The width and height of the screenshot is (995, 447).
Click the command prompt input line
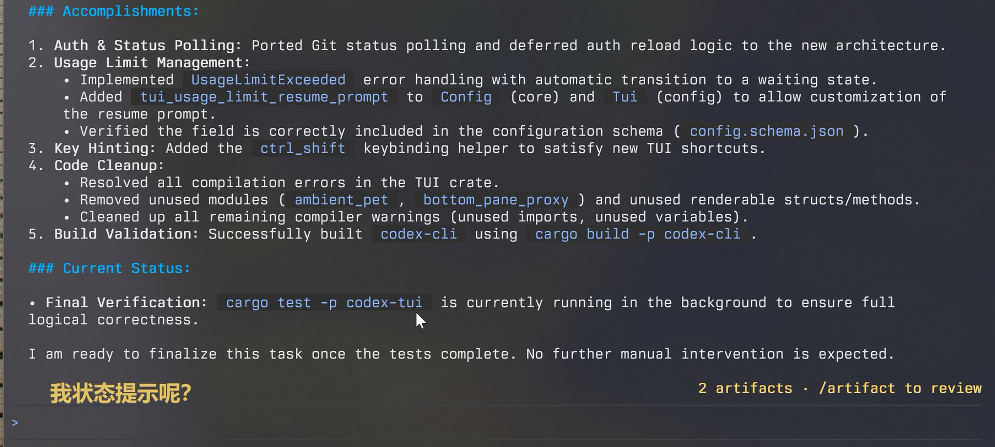pyautogui.click(x=496, y=423)
